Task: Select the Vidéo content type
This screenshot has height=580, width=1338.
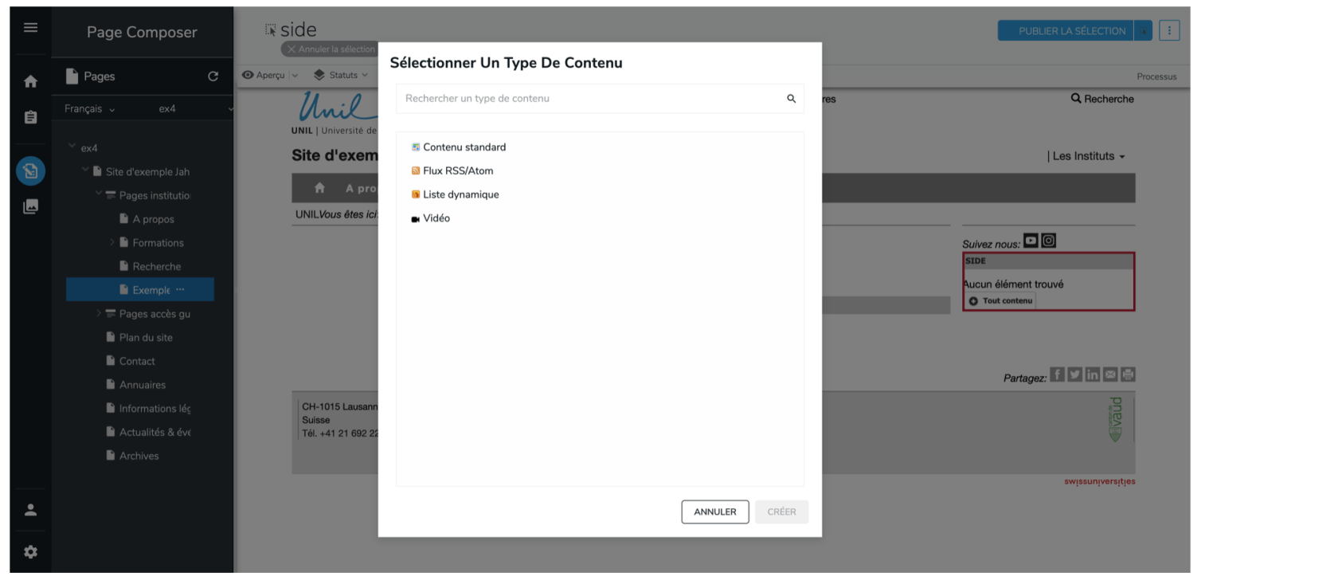Action: [436, 218]
